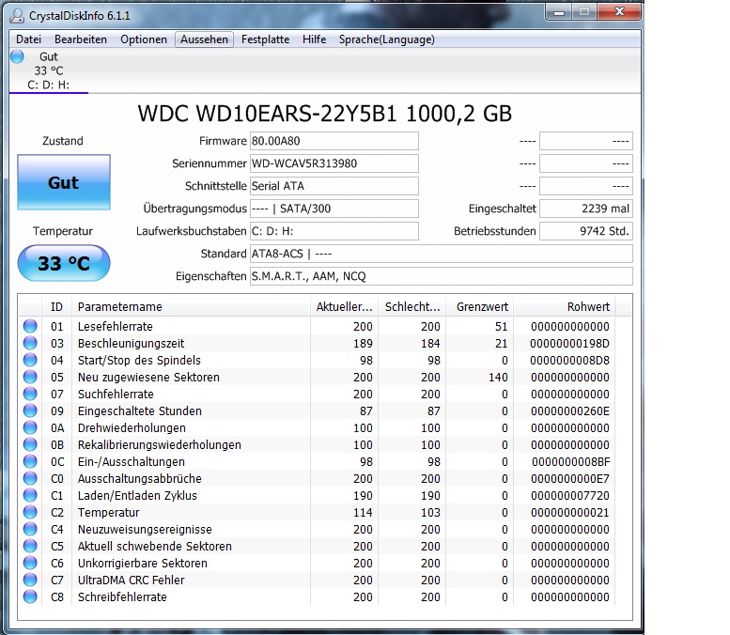Open the Datei menu
Image resolution: width=730 pixels, height=635 pixels.
point(28,39)
